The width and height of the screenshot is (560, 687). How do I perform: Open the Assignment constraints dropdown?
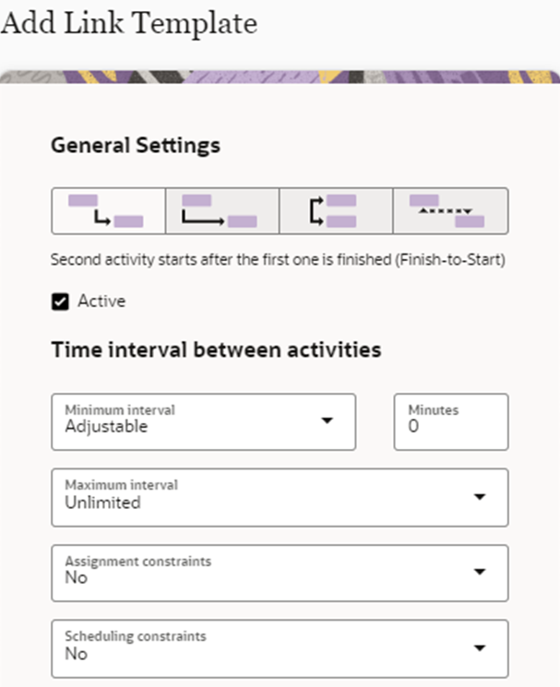pyautogui.click(x=280, y=573)
